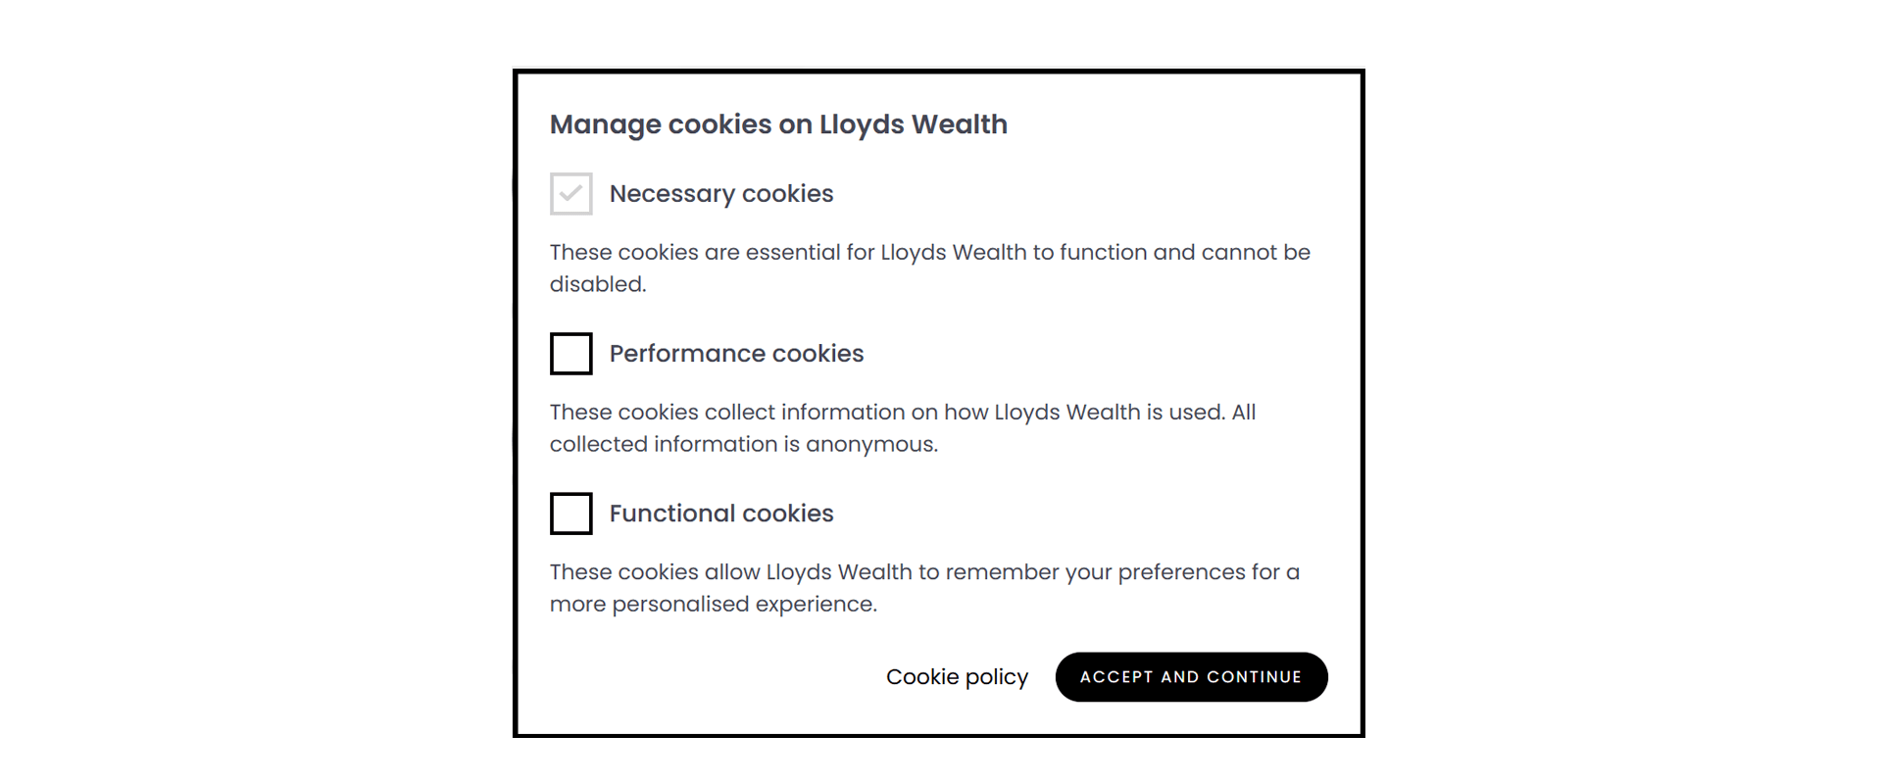1882x784 pixels.
Task: Open the Cookie policy
Action: pyautogui.click(x=957, y=676)
